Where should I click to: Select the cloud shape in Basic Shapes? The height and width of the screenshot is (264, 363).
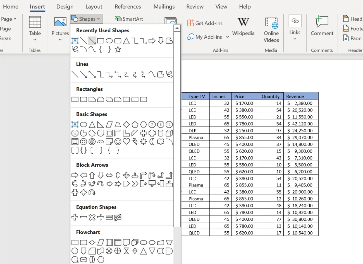[x=160, y=142]
